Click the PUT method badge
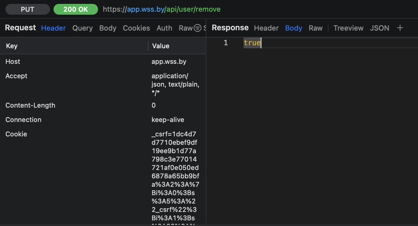Screen dimensions: 418x226 click(28, 9)
